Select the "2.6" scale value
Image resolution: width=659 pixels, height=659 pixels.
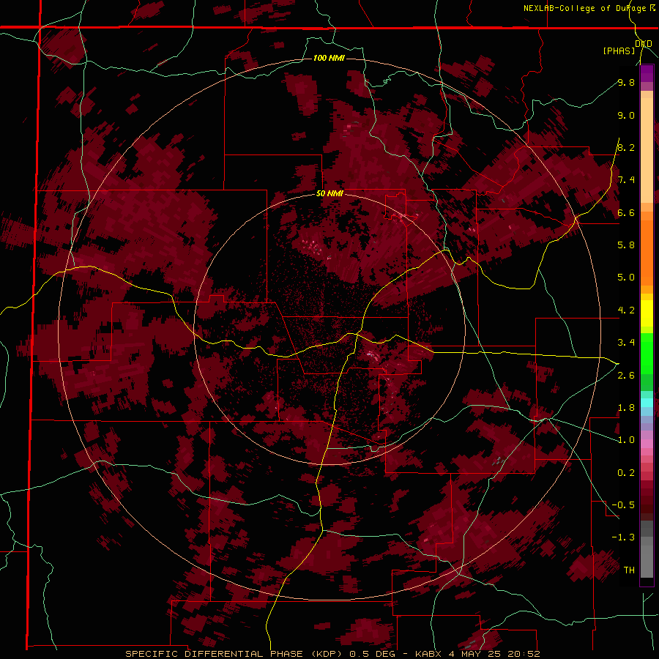click(626, 375)
